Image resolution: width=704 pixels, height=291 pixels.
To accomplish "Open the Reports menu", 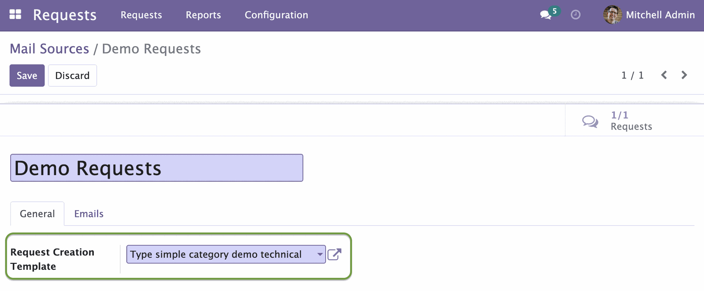I will click(x=203, y=15).
